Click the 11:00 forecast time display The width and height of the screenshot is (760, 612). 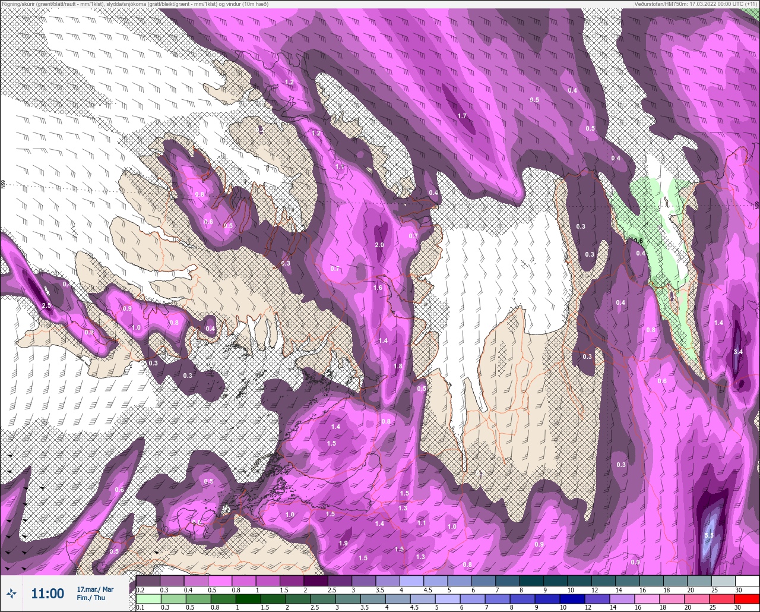47,594
